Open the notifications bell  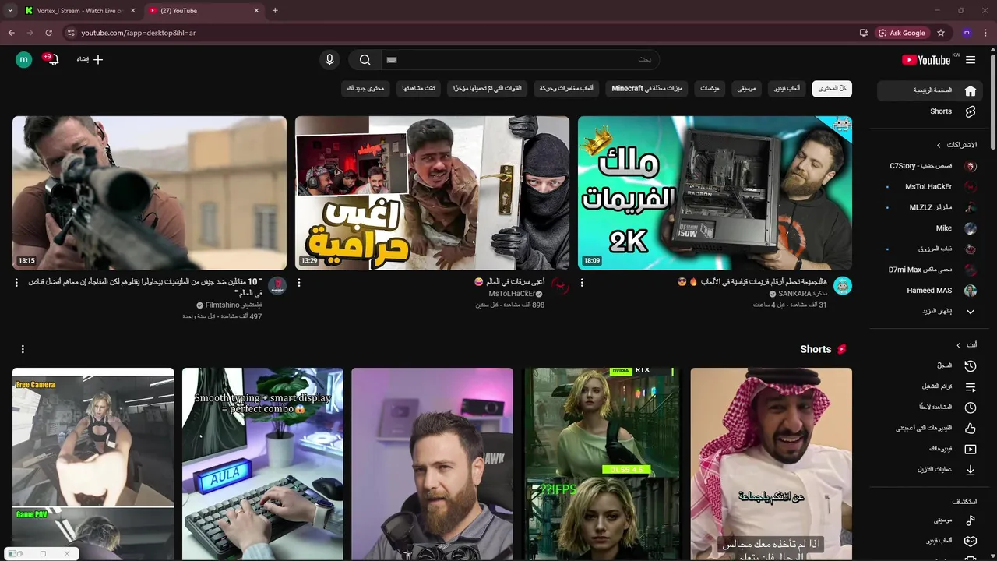[x=52, y=59]
